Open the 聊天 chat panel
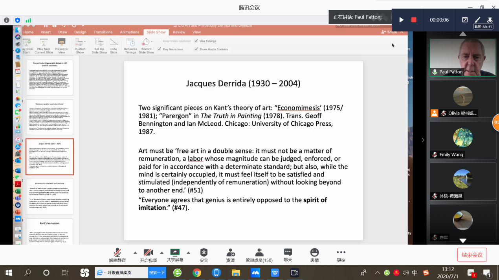 coord(288,255)
